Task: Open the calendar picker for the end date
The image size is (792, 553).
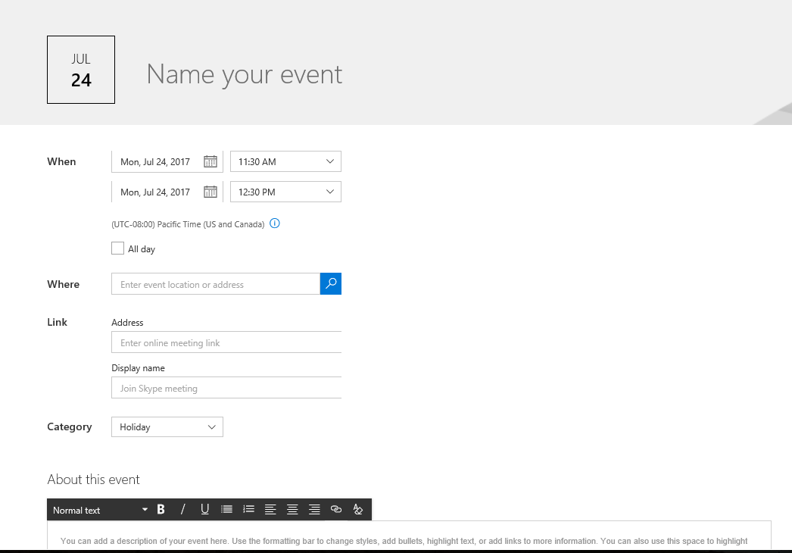Action: tap(210, 192)
